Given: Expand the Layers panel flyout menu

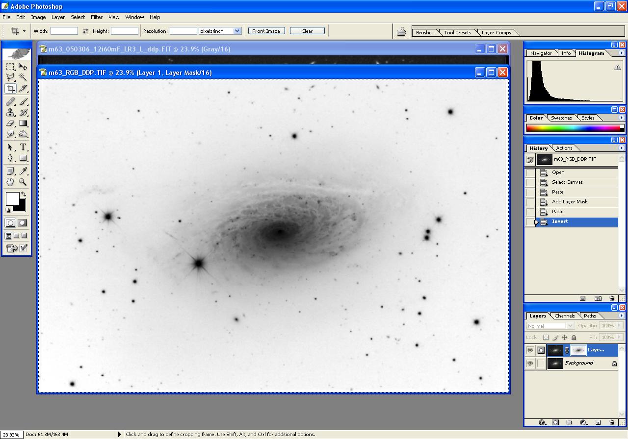Looking at the screenshot, I should (622, 316).
